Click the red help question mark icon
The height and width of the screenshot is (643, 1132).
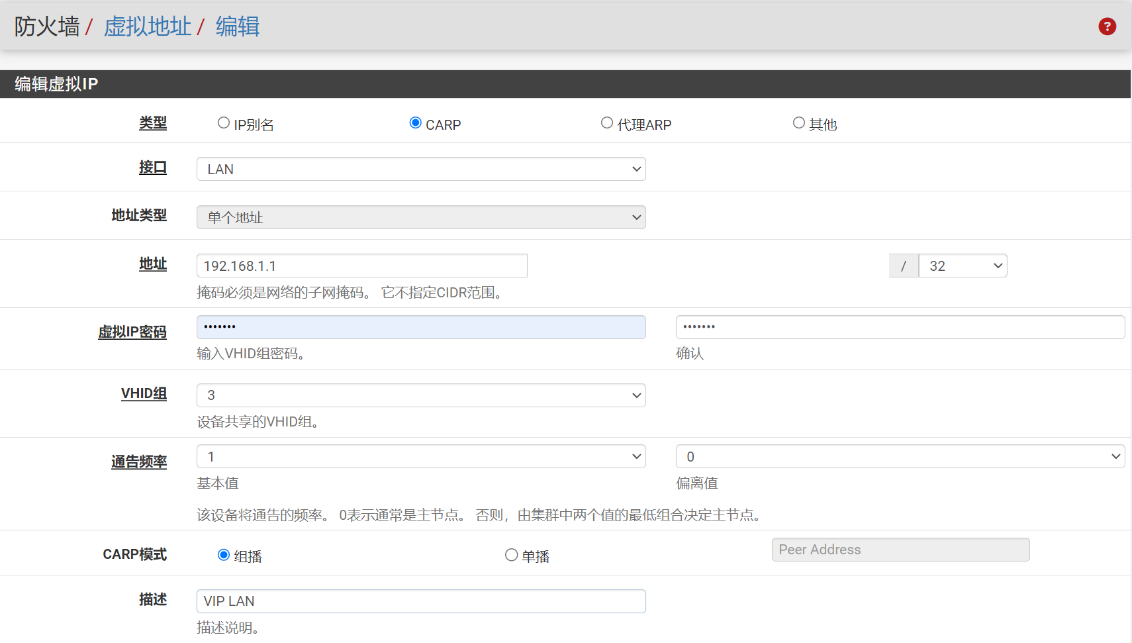1107,26
